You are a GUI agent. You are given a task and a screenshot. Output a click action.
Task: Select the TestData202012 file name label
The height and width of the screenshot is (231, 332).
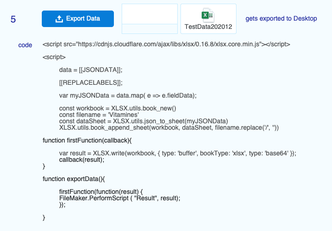pos(208,27)
